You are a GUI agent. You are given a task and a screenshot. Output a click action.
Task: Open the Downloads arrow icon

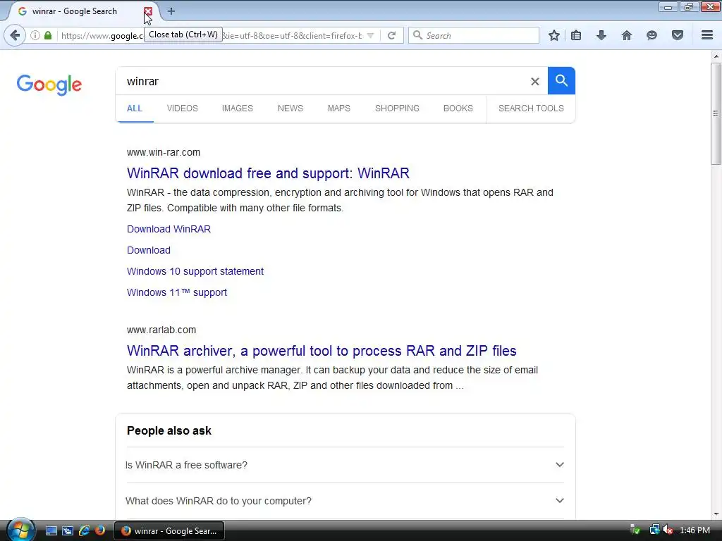point(601,35)
